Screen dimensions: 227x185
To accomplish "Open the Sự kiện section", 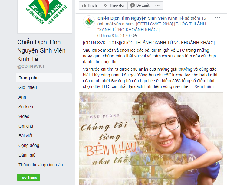I will 26,107.
